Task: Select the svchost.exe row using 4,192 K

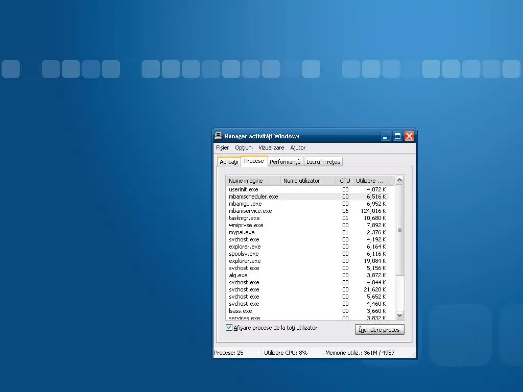Action: [x=307, y=239]
